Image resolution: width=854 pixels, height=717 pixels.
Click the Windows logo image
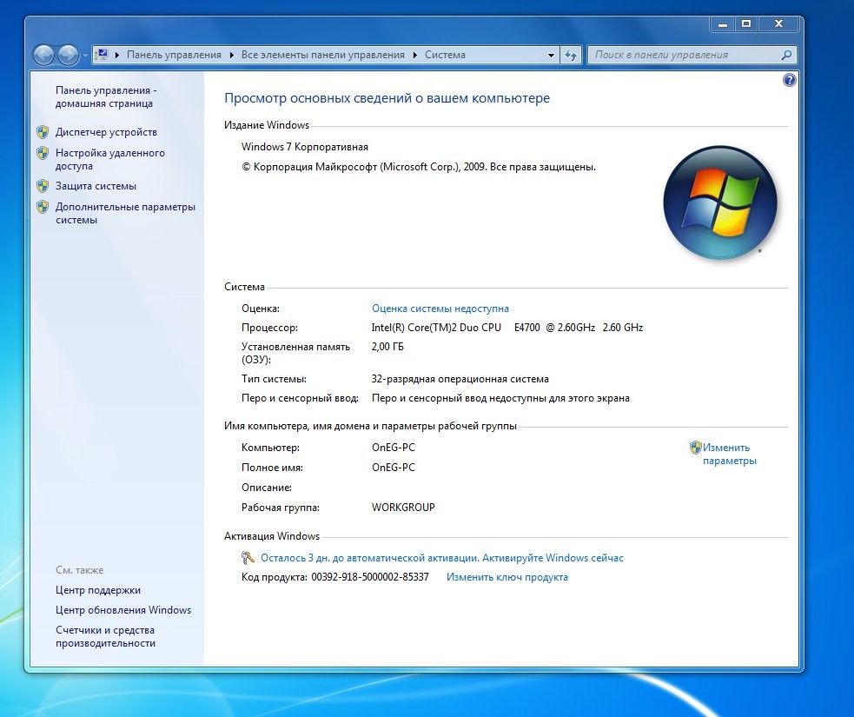[720, 202]
